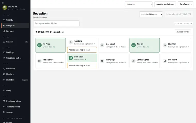This screenshot has height=123, width=196.
Task: Read Elliot Doyle's medical note
Action: click(82, 66)
